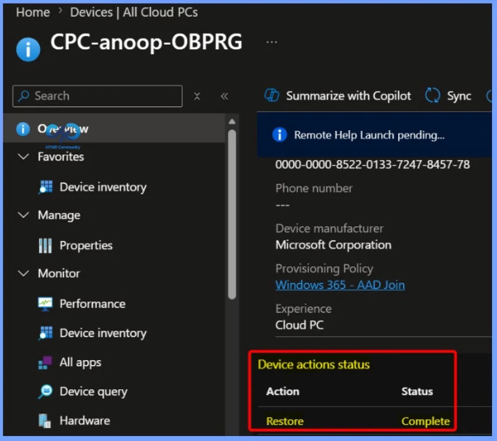Viewport: 497px width, 441px height.
Task: Click the sidebar scrollbar up arrow
Action: tap(232, 121)
